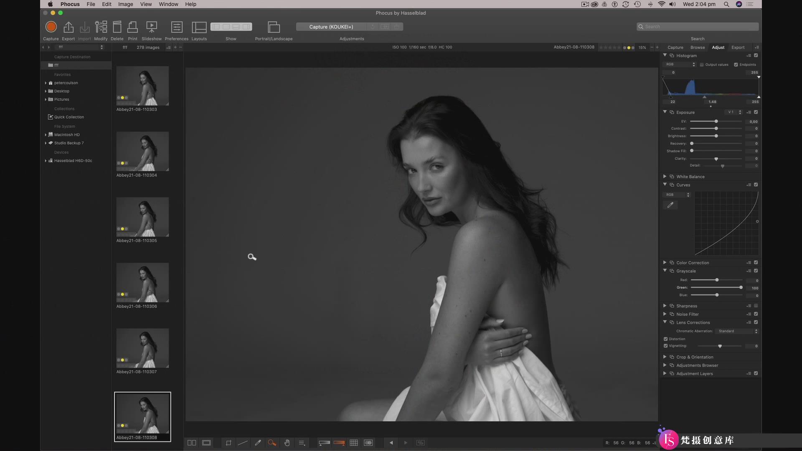The width and height of the screenshot is (802, 451).
Task: Expand the Macintosh HD tree item
Action: [46, 135]
